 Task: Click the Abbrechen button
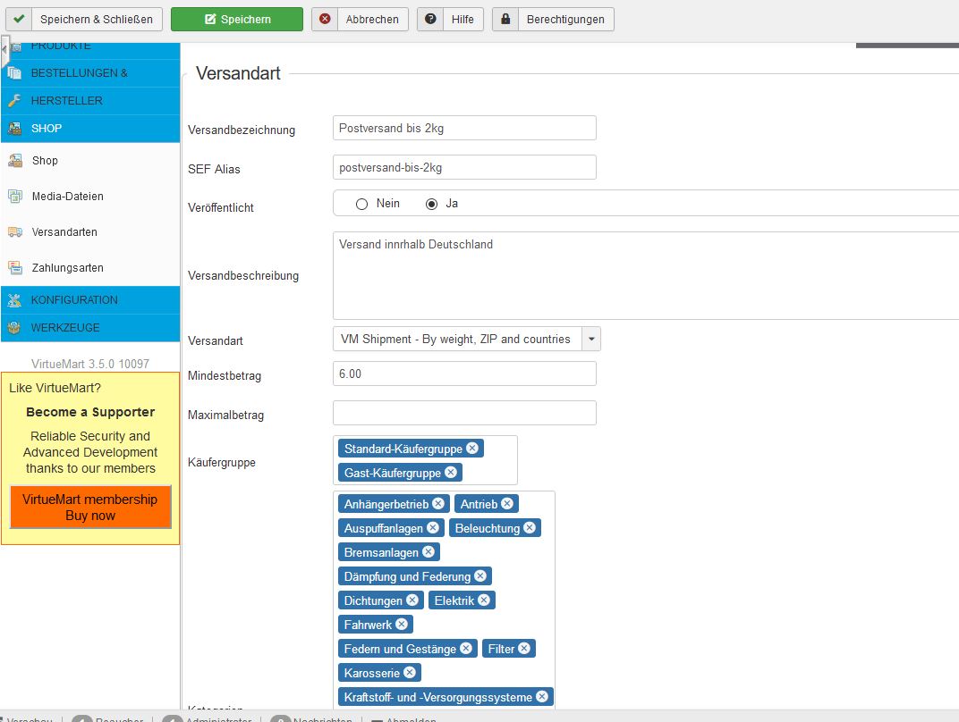(x=361, y=19)
